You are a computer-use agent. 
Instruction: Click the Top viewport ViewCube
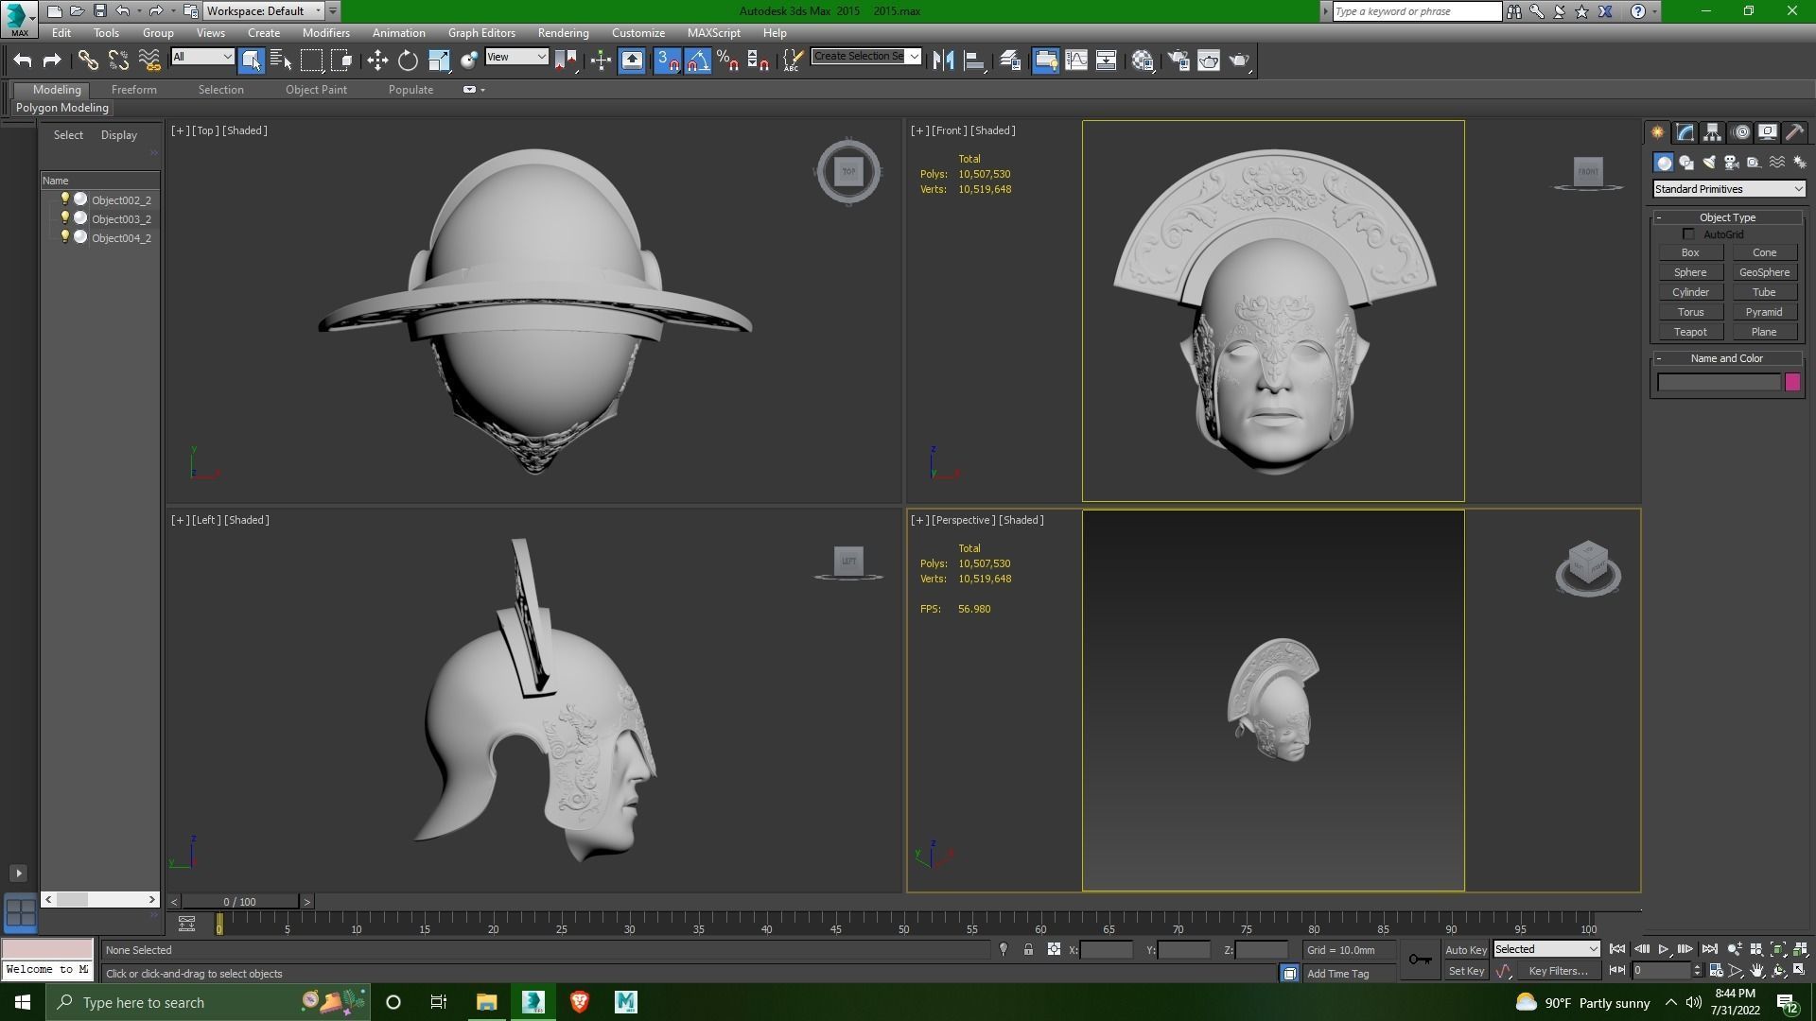pos(848,171)
